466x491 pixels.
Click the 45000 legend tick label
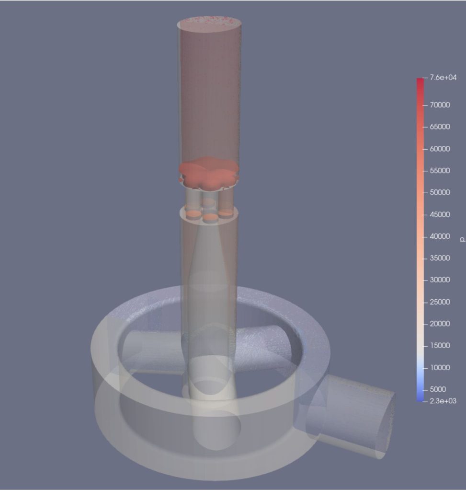point(440,214)
